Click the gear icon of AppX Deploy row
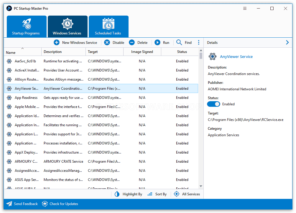296x213 pixels. pyautogui.click(x=9, y=152)
